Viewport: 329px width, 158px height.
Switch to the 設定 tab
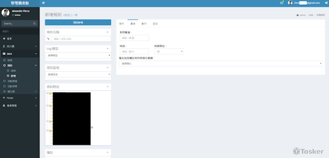coord(155,24)
